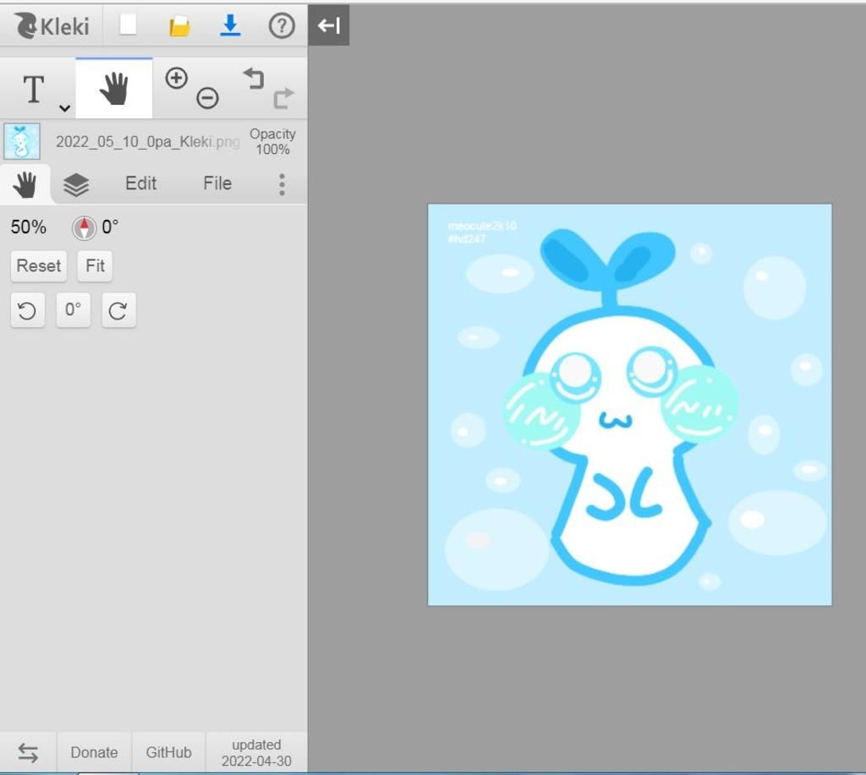Viewport: 866px width, 775px height.
Task: Open the three-dot more options tab
Action: tap(282, 184)
